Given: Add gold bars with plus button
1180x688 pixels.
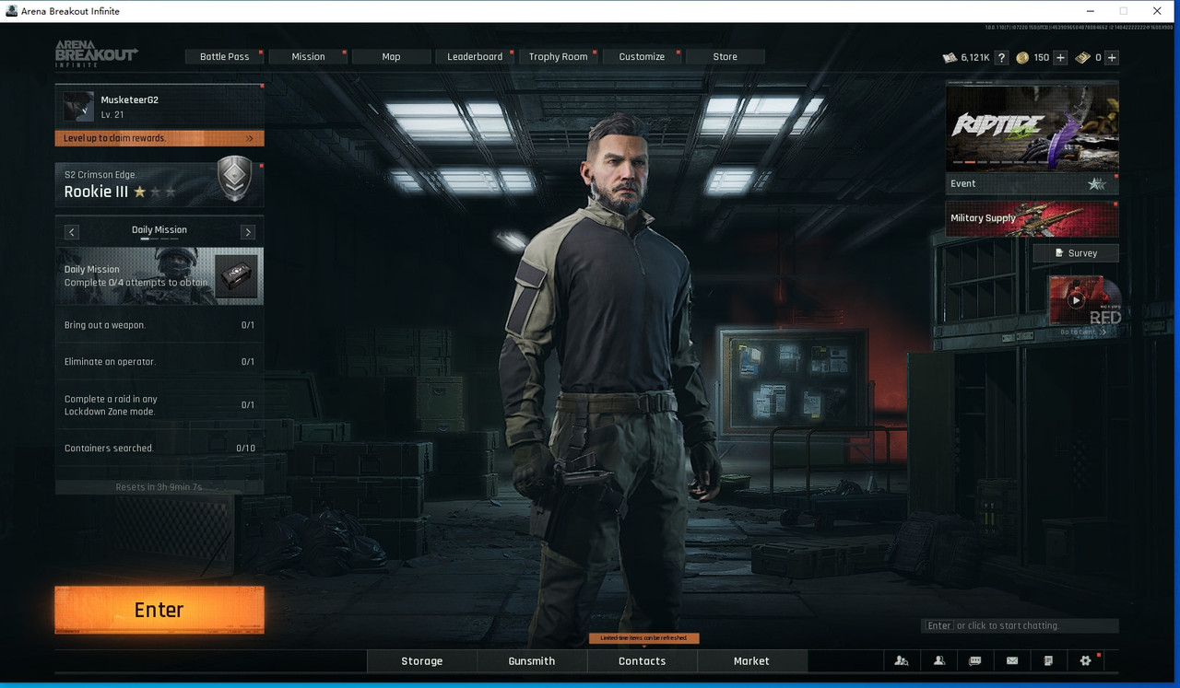Looking at the screenshot, I should pos(1112,57).
